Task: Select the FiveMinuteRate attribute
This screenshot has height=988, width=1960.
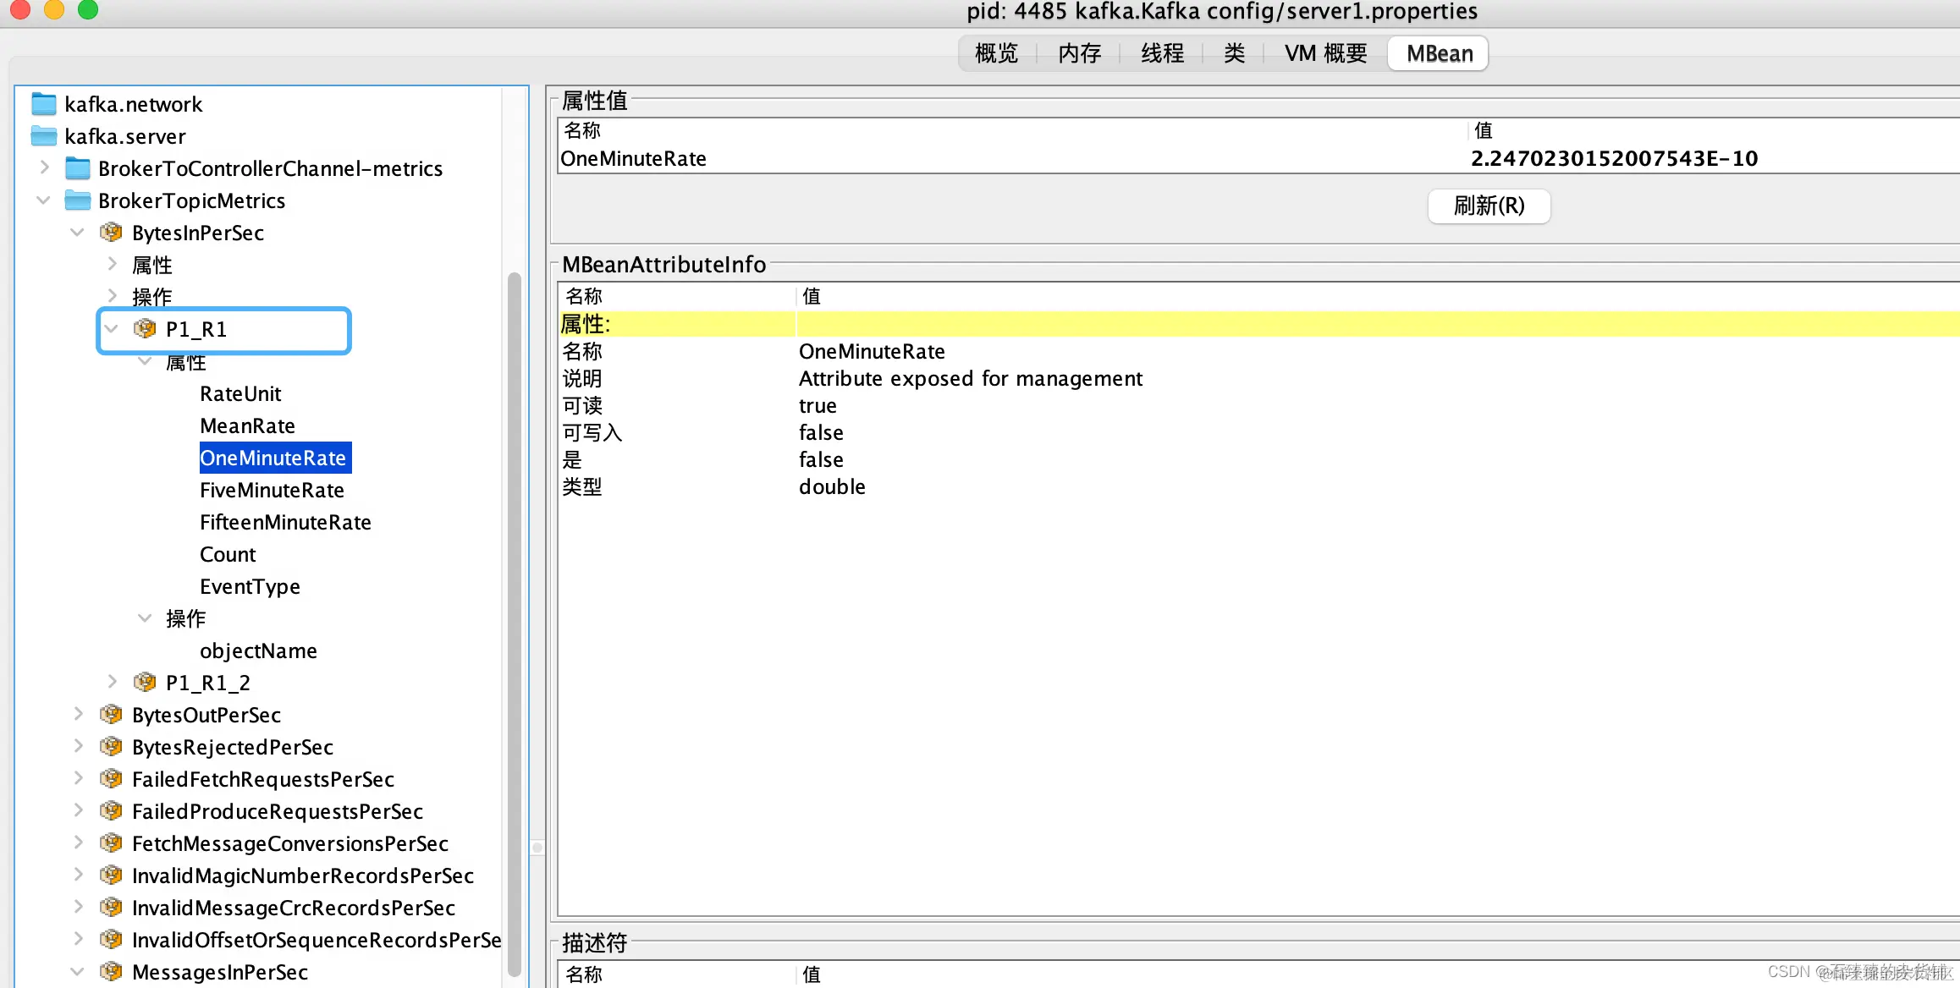Action: [x=272, y=491]
